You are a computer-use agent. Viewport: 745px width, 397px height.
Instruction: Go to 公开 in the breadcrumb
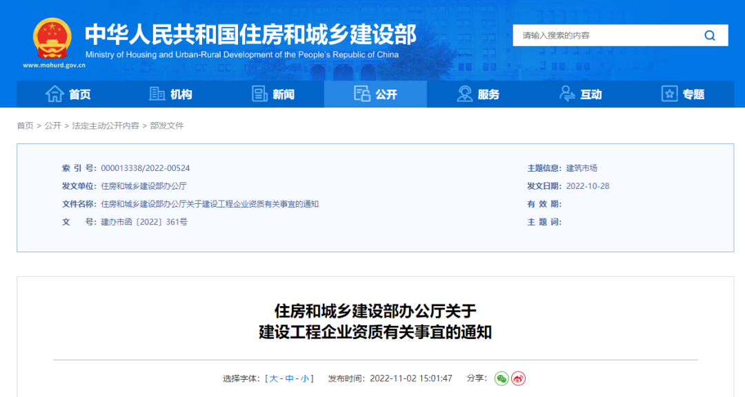click(x=52, y=126)
